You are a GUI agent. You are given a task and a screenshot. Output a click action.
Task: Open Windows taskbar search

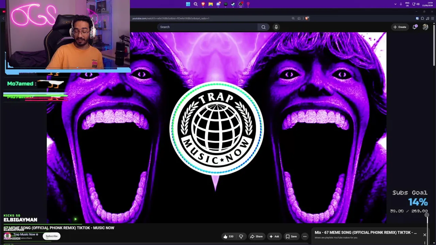[x=196, y=4]
